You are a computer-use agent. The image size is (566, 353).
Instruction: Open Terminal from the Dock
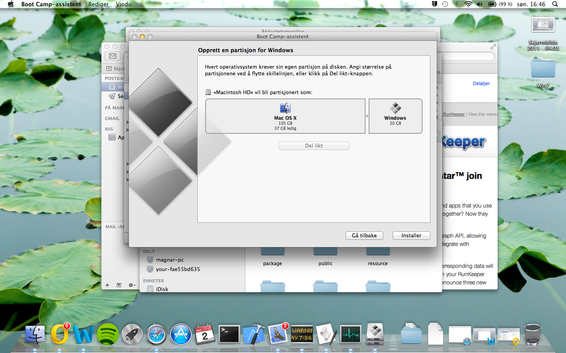(229, 335)
